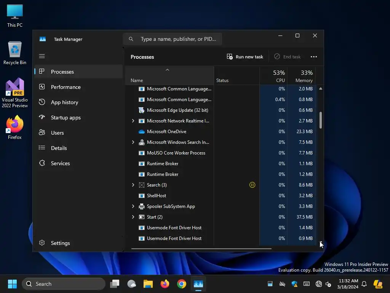Viewport: 390px width, 293px height.
Task: Click the 0.4% CPU value
Action: pos(280,100)
